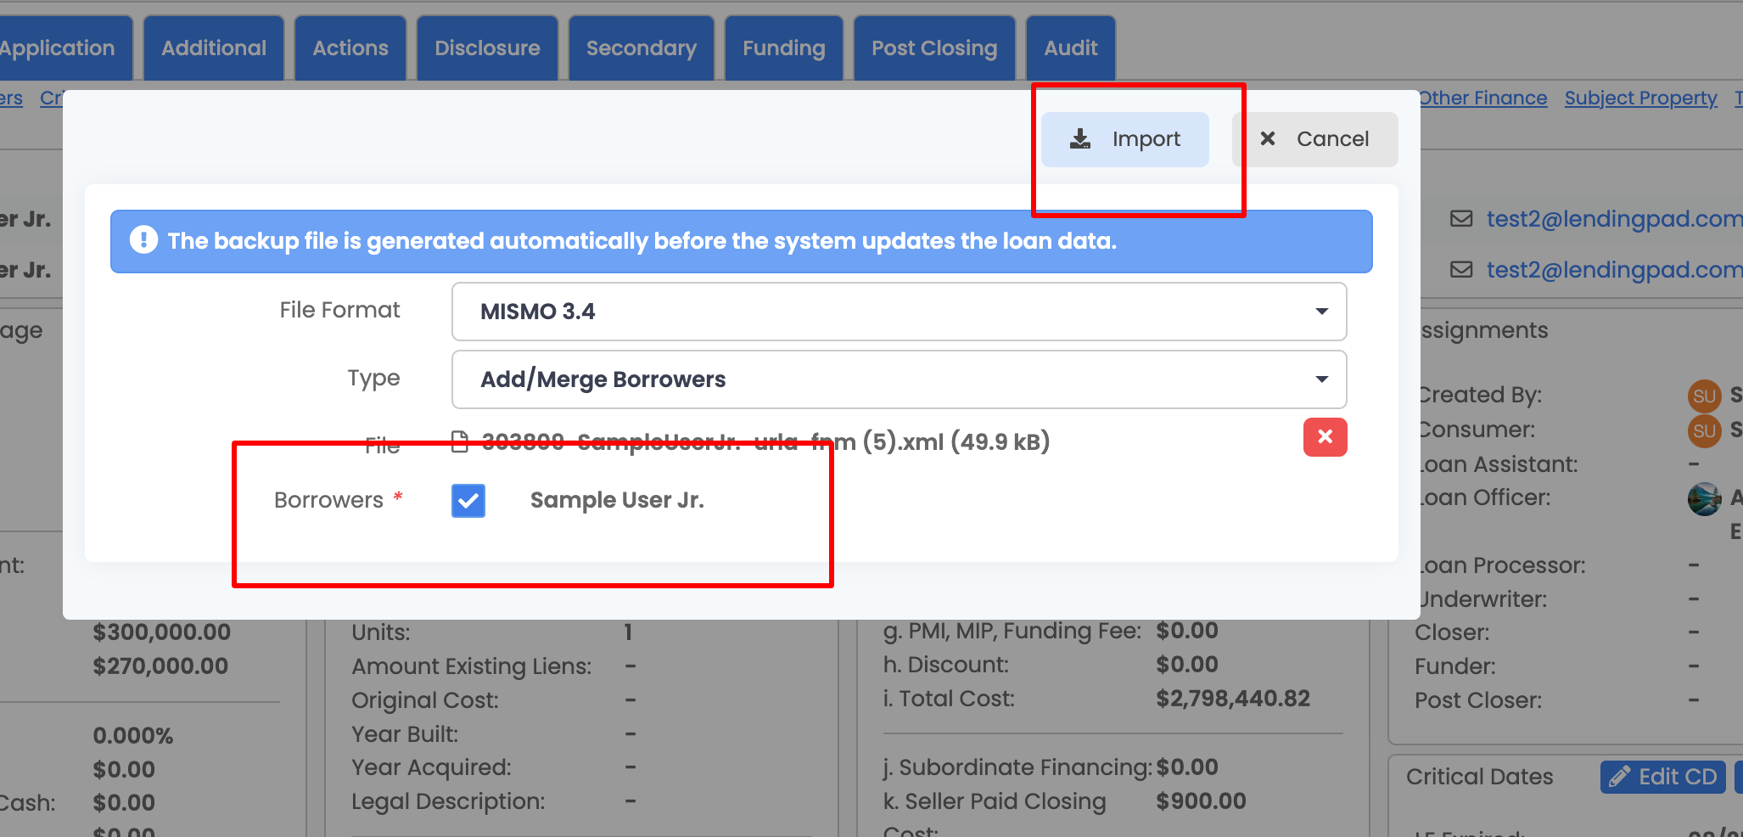Viewport: 1743px width, 837px height.
Task: Expand the Type Add/Merge Borrowers dropdown
Action: (x=899, y=379)
